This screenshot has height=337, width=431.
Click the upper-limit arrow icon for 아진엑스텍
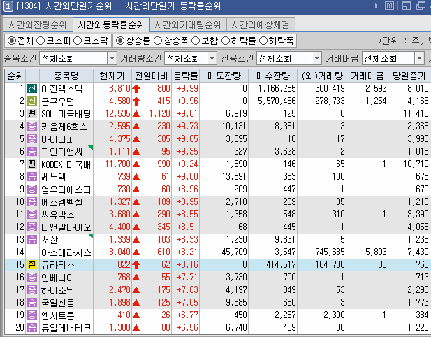tap(136, 89)
